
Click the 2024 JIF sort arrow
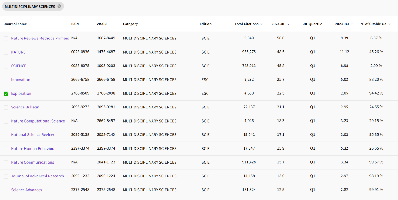(x=288, y=24)
